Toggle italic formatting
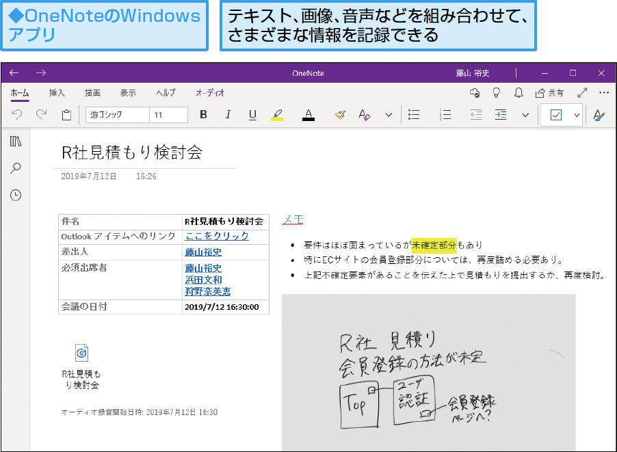Screen dimensions: 617x452 228,114
